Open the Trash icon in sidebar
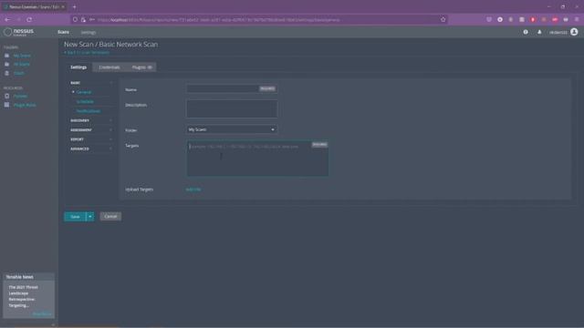584x328 pixels. tap(6, 73)
